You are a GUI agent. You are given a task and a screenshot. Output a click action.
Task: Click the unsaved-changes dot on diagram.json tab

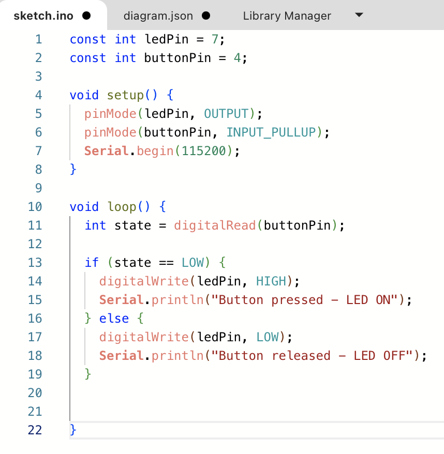tap(205, 16)
